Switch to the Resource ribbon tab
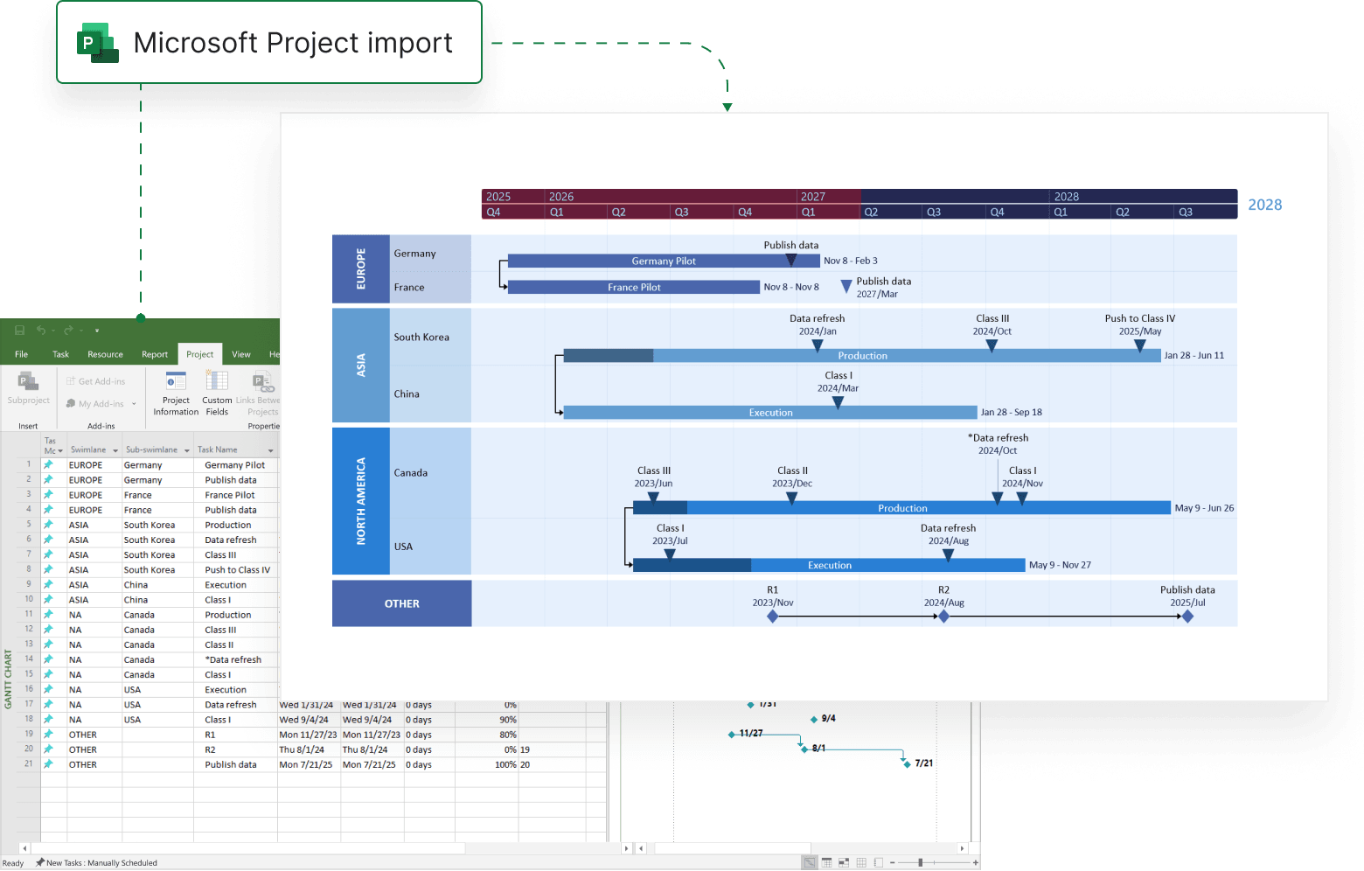The width and height of the screenshot is (1364, 871). click(x=105, y=354)
